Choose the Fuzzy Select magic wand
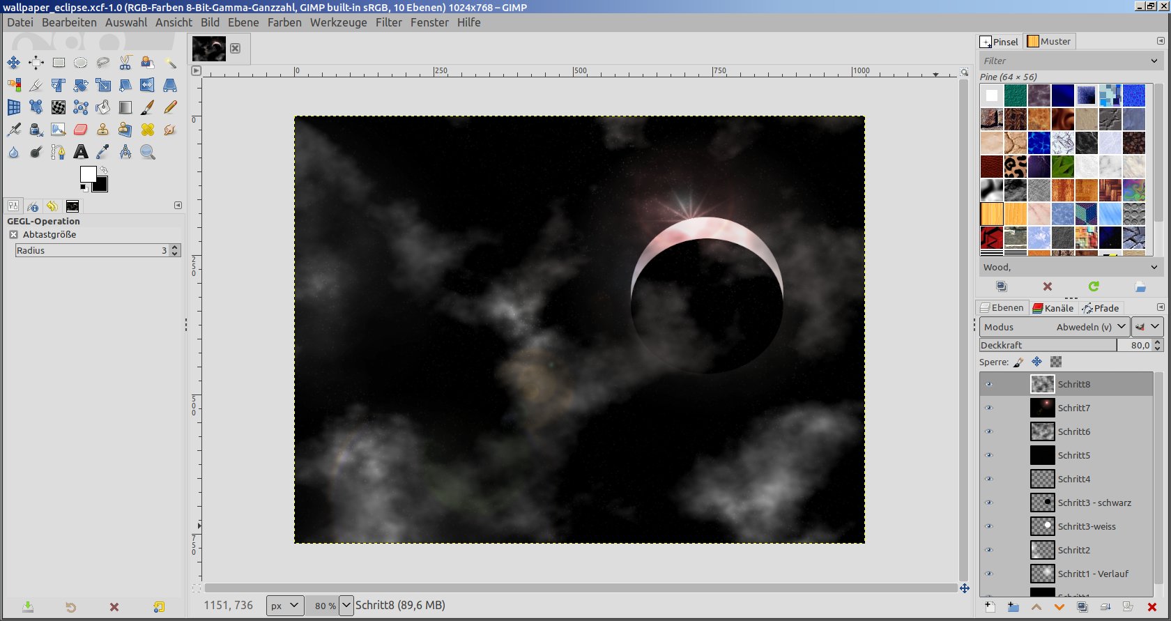Image resolution: width=1171 pixels, height=621 pixels. click(x=170, y=63)
